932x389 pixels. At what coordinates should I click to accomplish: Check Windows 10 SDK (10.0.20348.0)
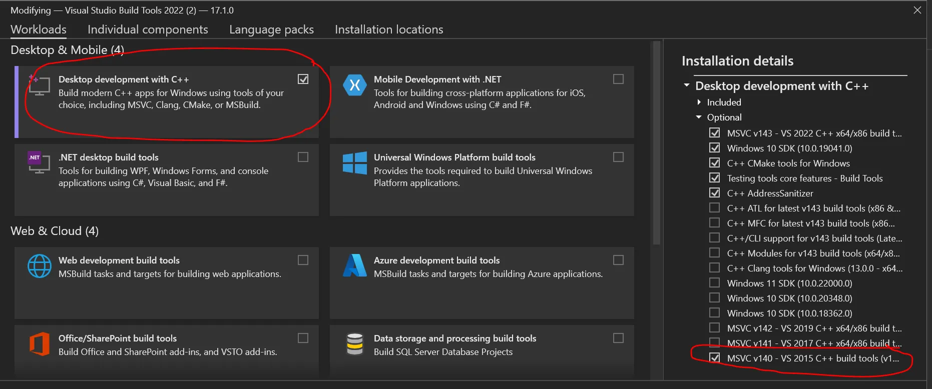click(714, 298)
